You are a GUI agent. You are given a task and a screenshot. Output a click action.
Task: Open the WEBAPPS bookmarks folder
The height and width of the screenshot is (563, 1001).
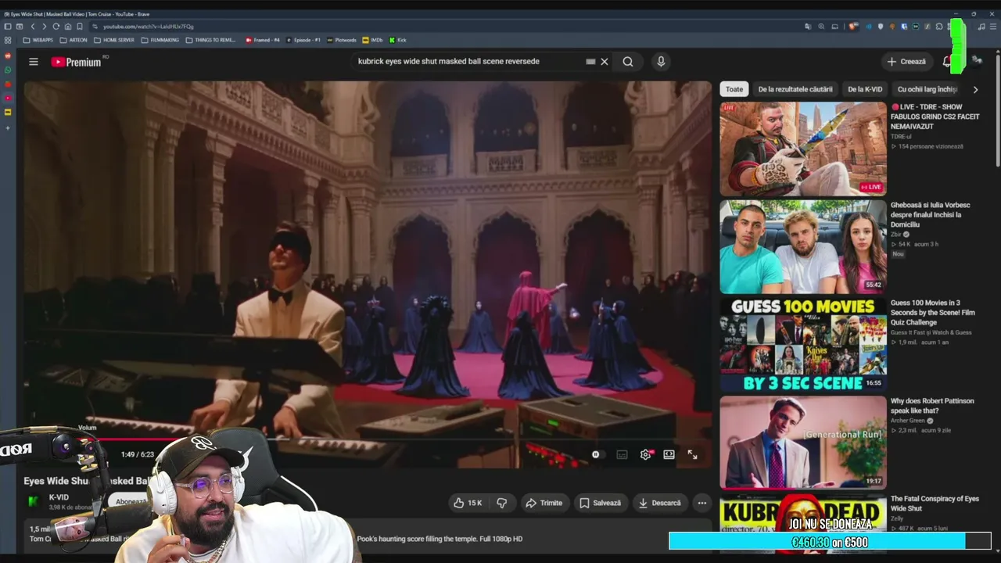[38, 40]
